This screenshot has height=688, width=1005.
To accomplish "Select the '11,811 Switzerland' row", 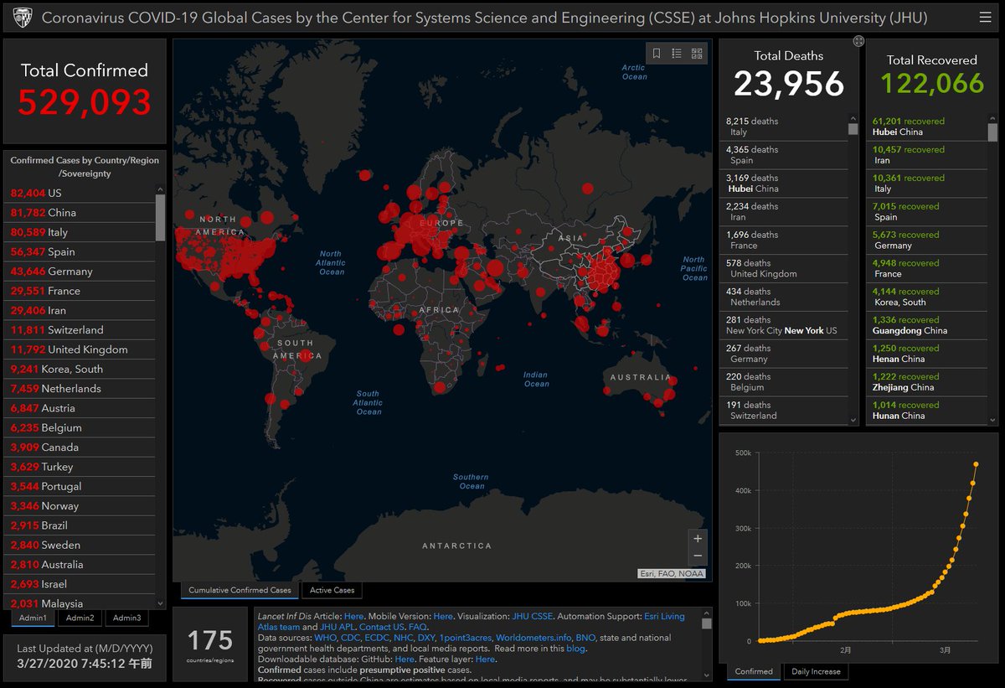I will 80,329.
